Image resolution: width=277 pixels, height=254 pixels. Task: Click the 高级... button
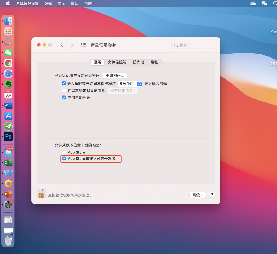tap(197, 195)
